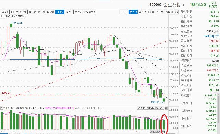Toggle fullscreen chart view icon
The height and width of the screenshot is (134, 220).
[x=176, y=12]
